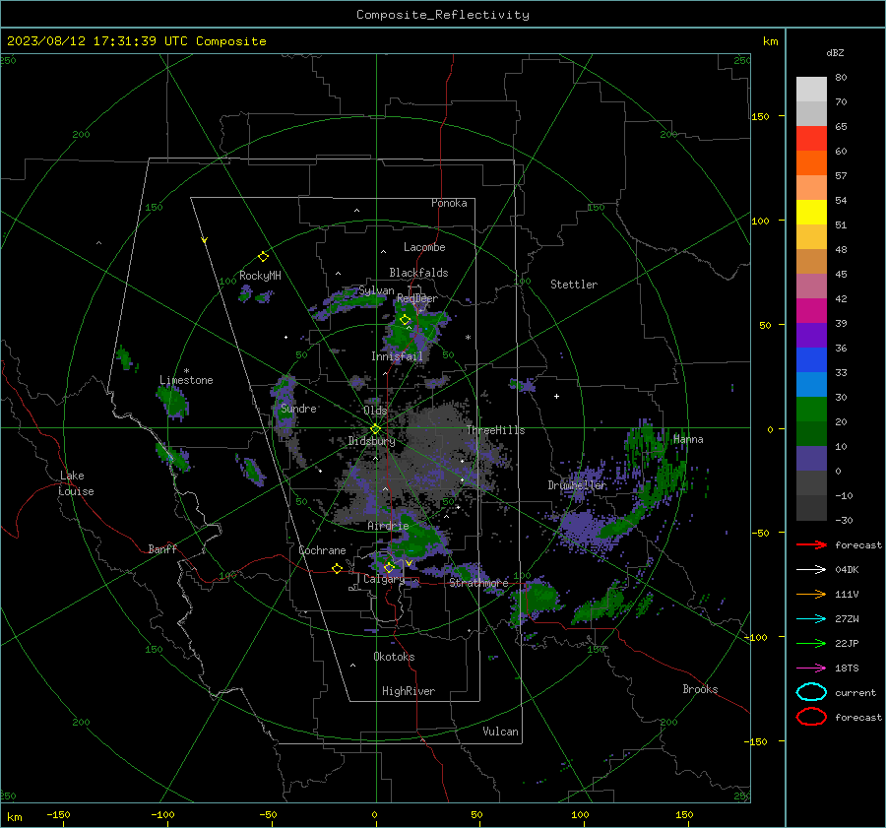Click the yellow diamond marker near Cochrane

[337, 569]
